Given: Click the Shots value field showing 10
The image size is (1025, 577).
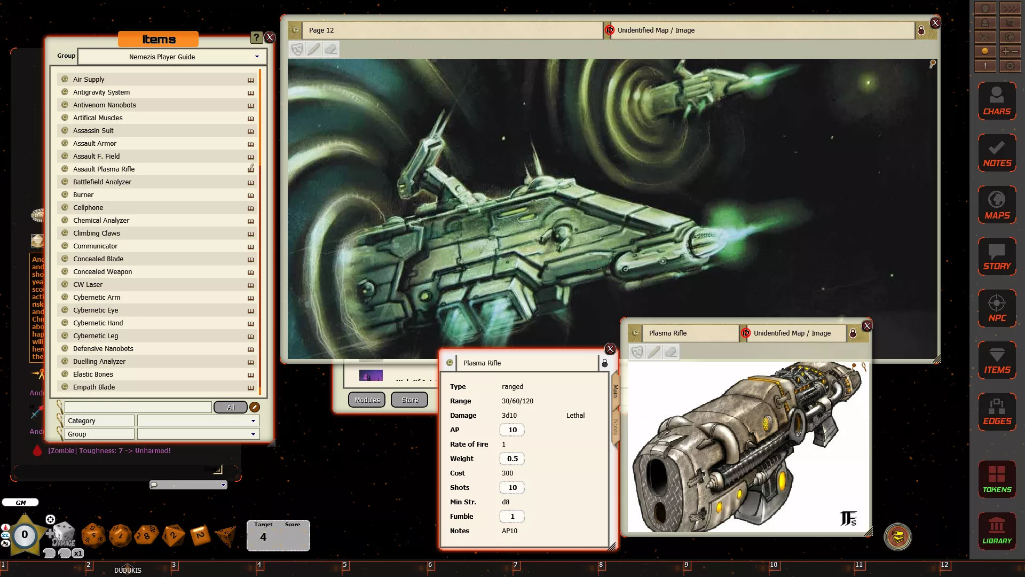Looking at the screenshot, I should 512,488.
